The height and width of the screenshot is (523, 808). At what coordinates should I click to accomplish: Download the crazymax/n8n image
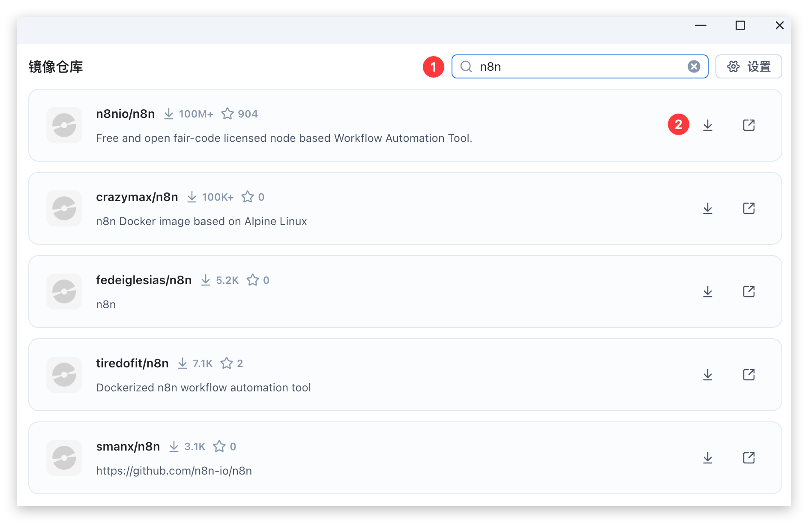(x=708, y=208)
